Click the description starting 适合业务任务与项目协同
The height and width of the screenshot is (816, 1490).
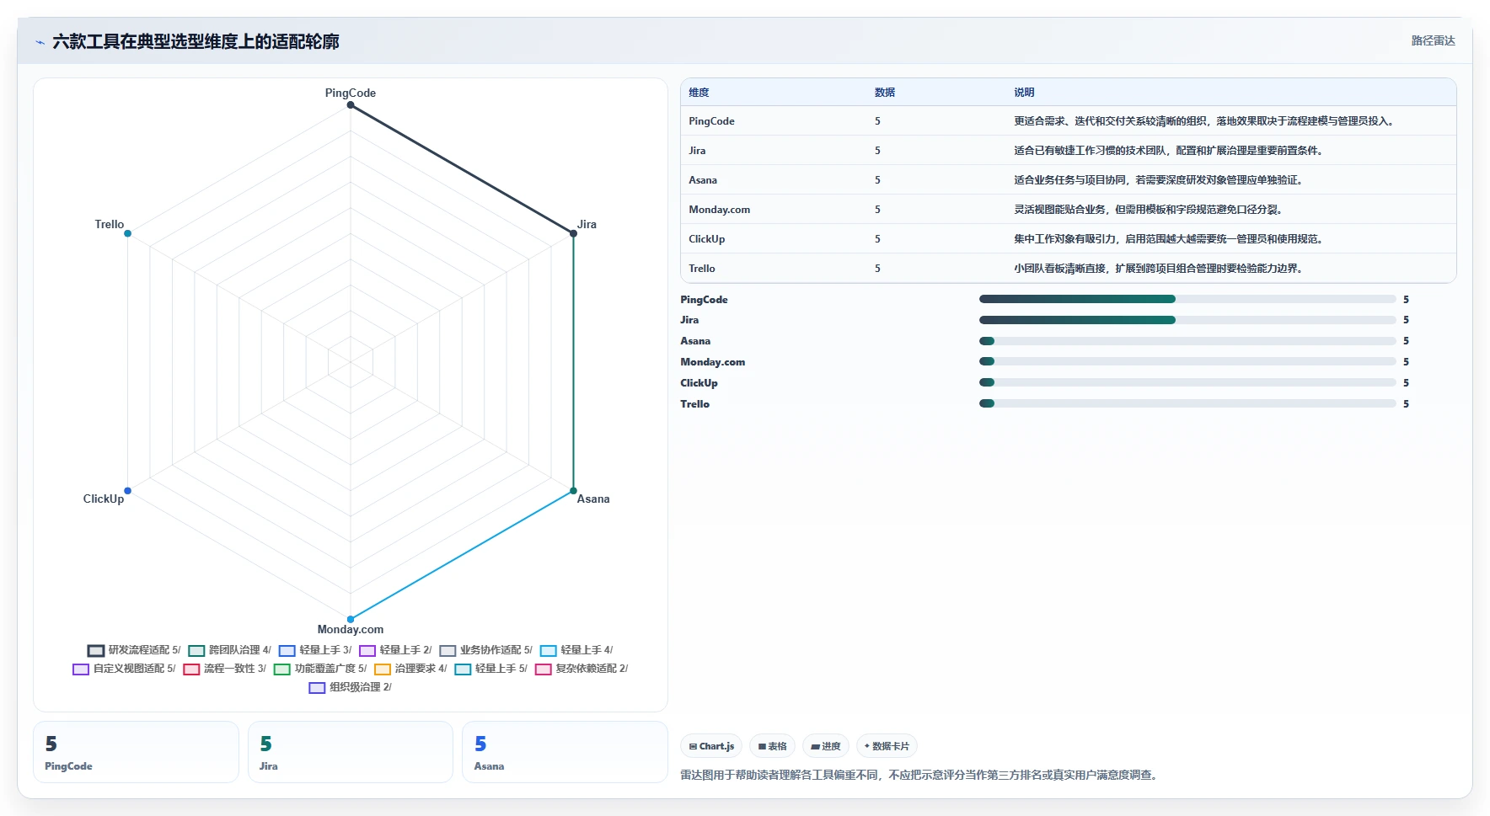click(x=1160, y=180)
